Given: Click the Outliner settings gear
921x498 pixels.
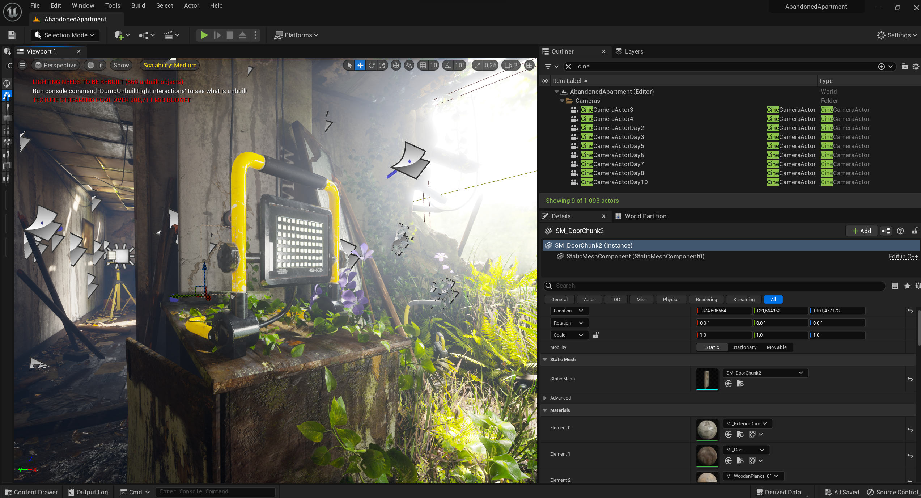Looking at the screenshot, I should click(x=916, y=66).
